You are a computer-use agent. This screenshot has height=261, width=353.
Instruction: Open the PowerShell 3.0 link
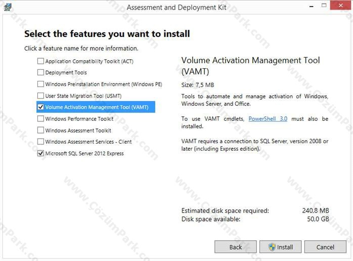click(x=268, y=119)
